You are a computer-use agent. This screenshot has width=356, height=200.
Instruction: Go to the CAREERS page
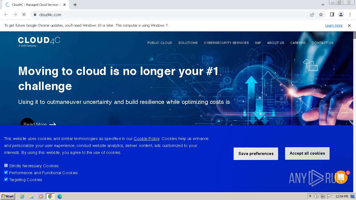(x=298, y=43)
